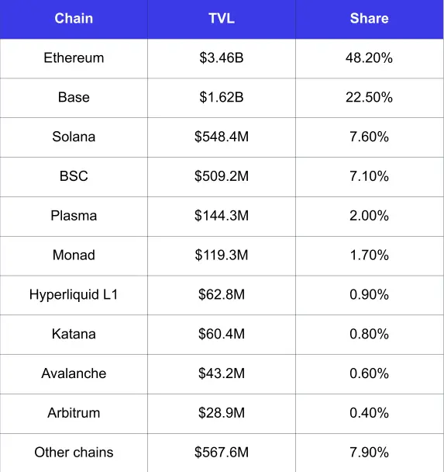
Task: Click the Share column header
Action: pyautogui.click(x=369, y=19)
